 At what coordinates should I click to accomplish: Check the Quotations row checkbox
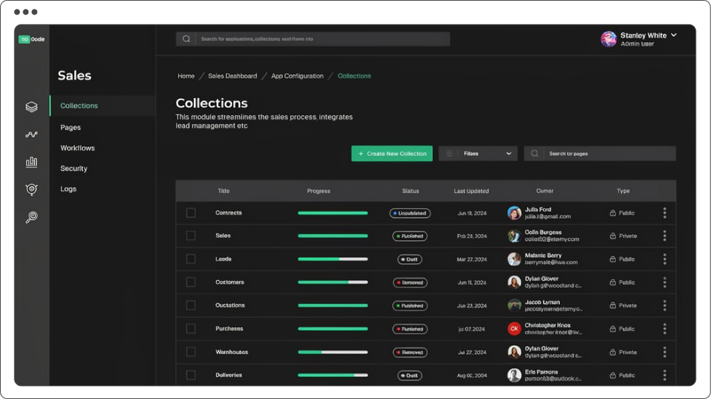[x=191, y=305]
